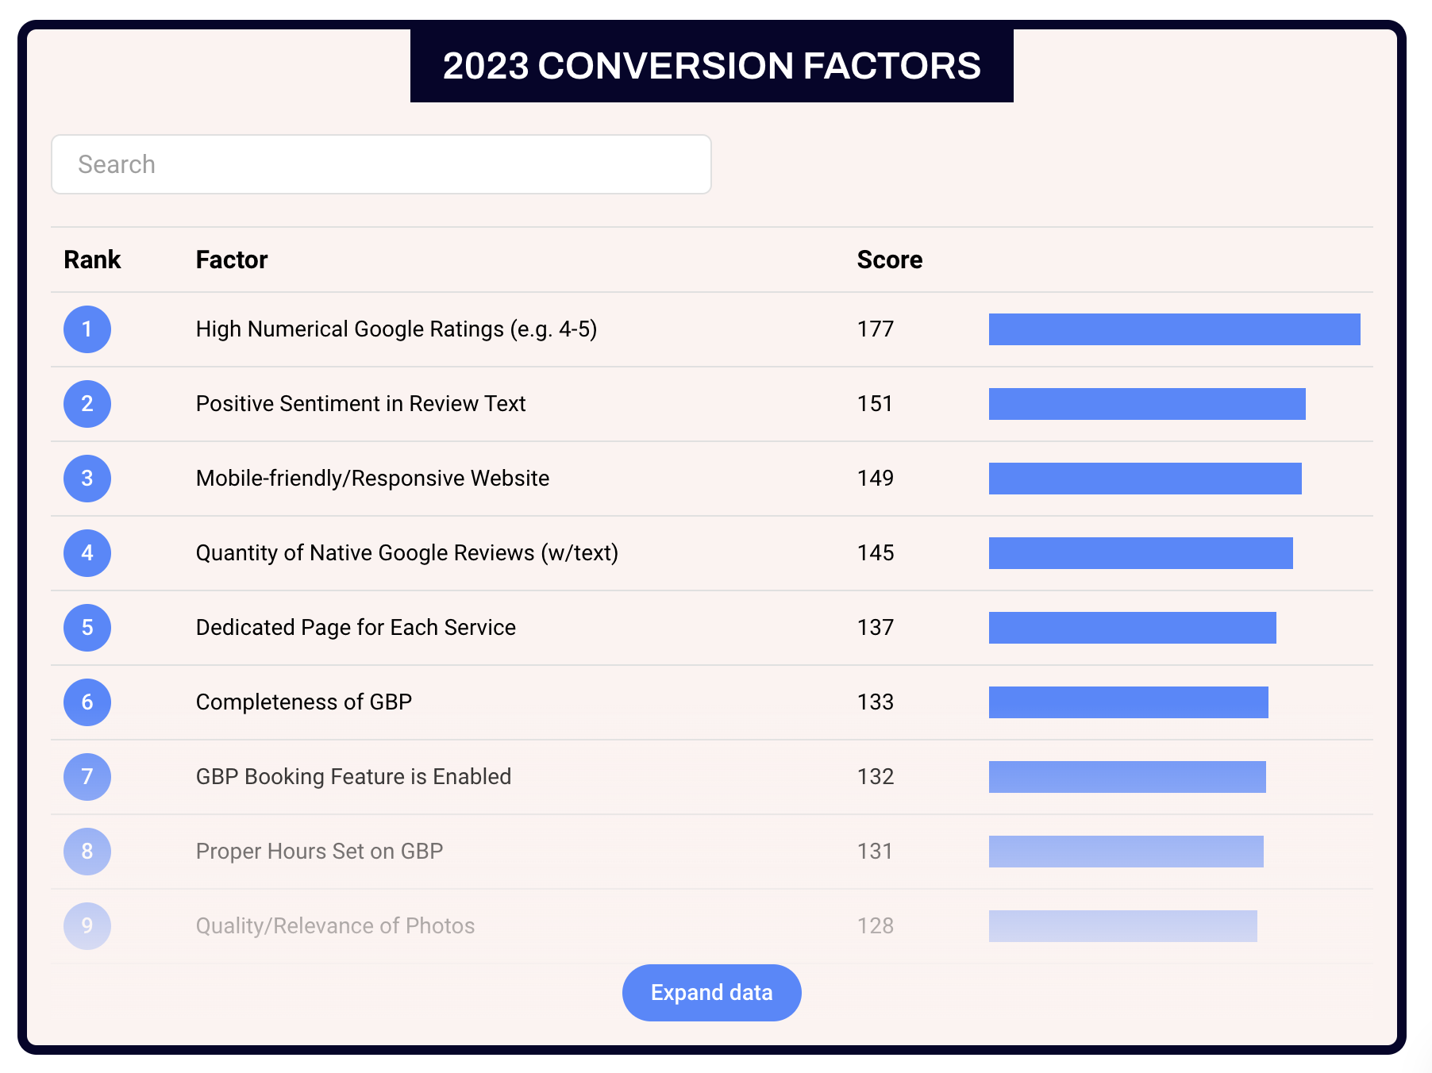Select Positive Sentiment in Review Text factor

point(360,404)
